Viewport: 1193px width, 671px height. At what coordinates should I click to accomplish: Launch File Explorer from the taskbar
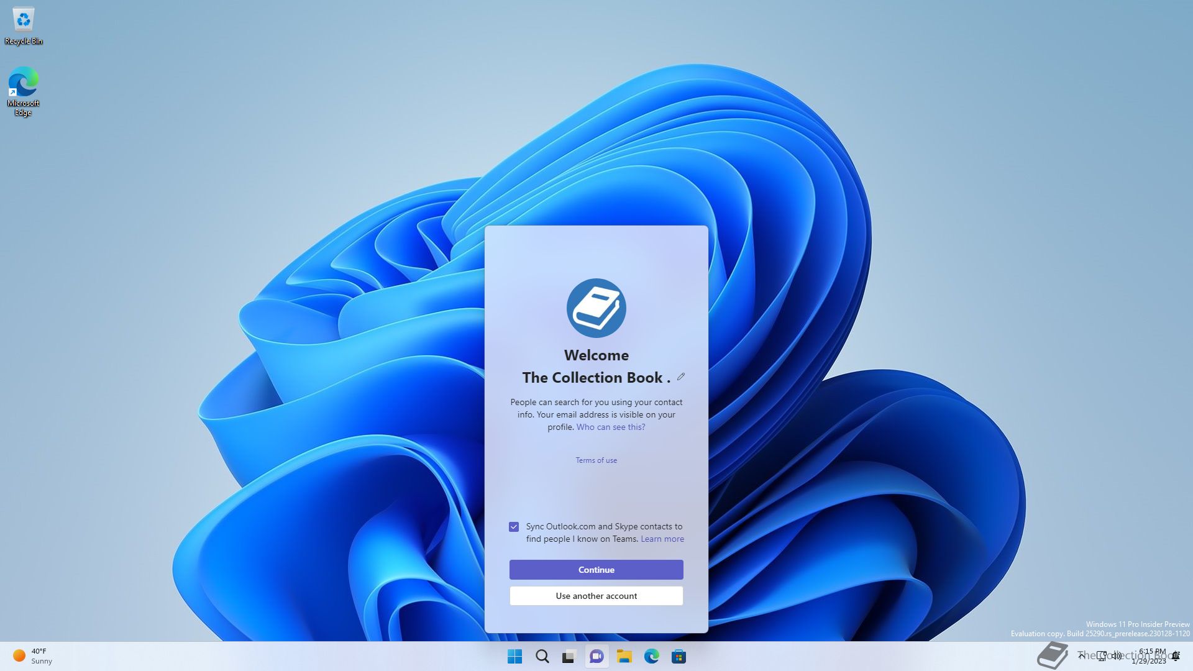pyautogui.click(x=624, y=656)
